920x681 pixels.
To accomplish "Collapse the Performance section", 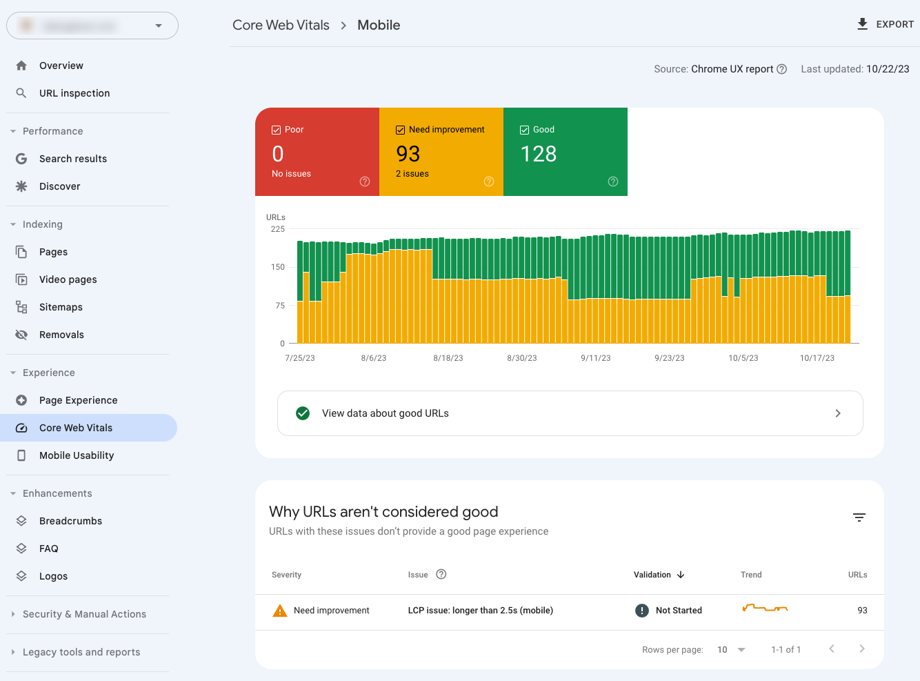I will pos(13,131).
